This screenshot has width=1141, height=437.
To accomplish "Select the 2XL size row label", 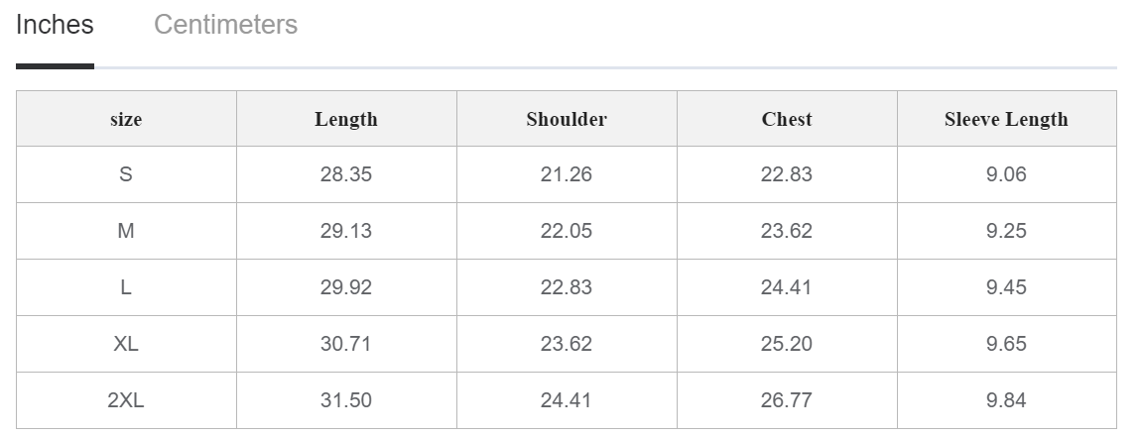I will (126, 400).
